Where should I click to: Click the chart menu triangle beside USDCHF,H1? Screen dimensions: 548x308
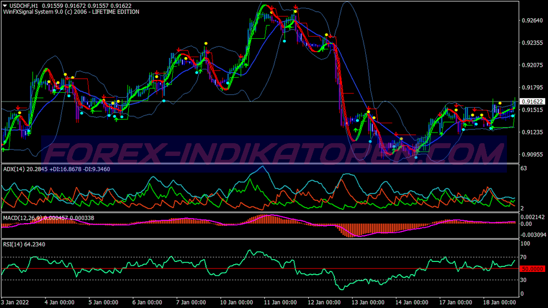coord(5,6)
